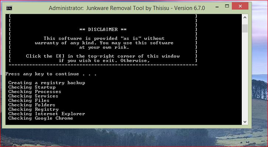Open the command prompt system menu icon
This screenshot has width=268, height=147.
click(x=9, y=8)
